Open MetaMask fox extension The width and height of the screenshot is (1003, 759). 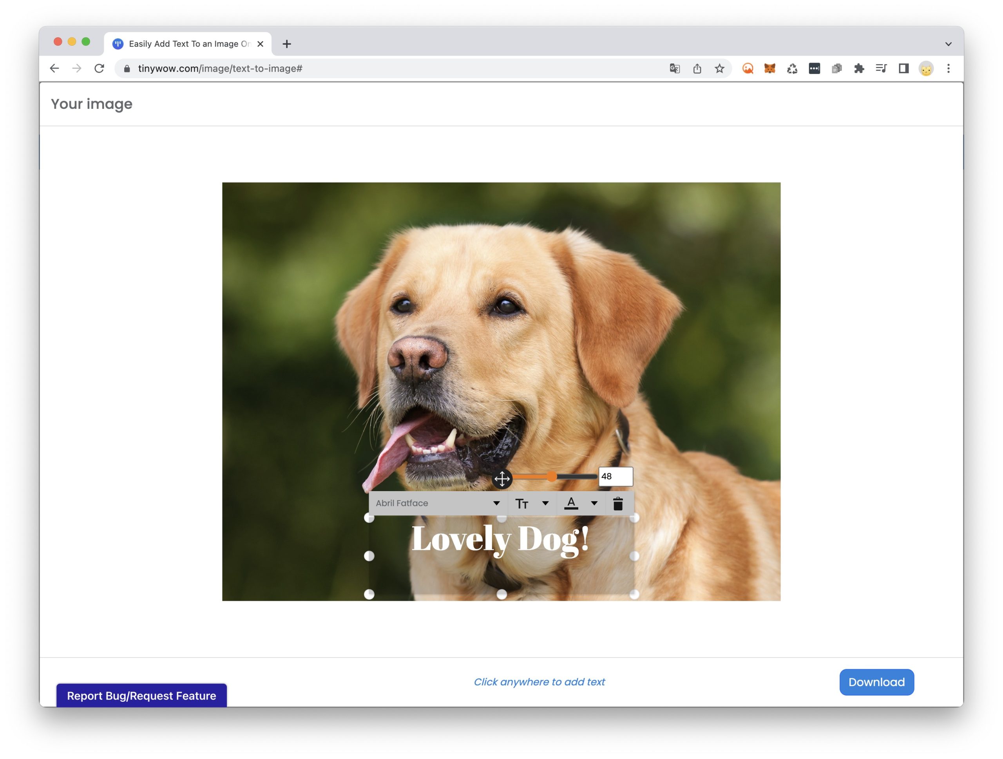tap(769, 69)
